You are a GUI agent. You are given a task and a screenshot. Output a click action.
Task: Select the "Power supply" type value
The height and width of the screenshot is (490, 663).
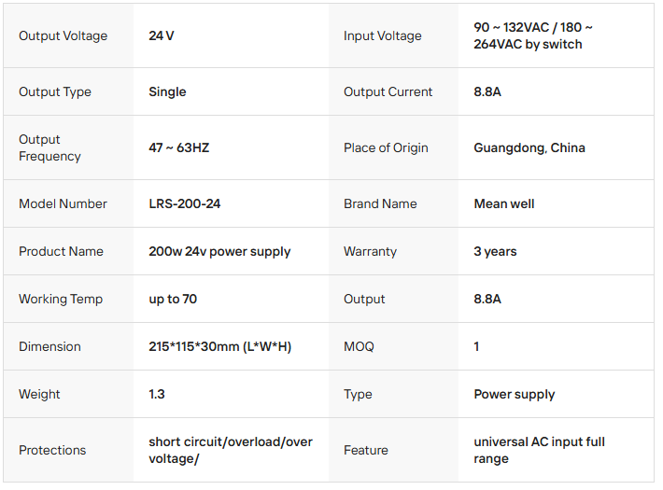[515, 394]
